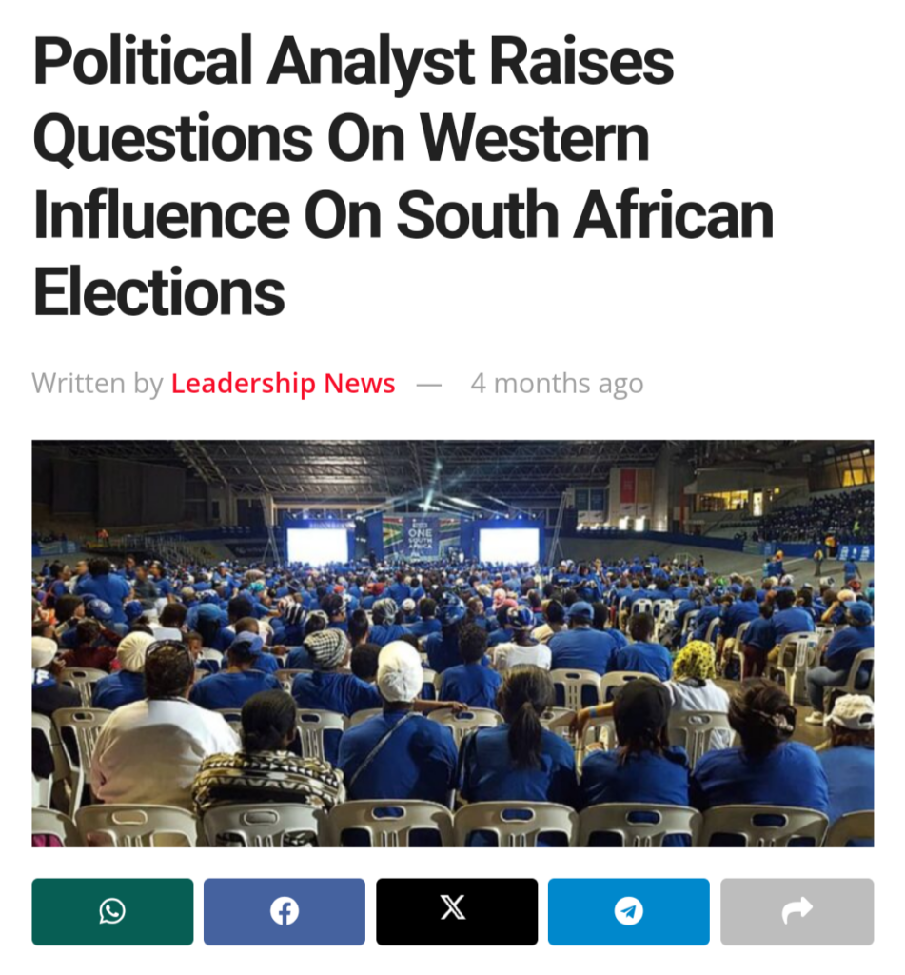
Task: Open the Leadership News author link
Action: [x=283, y=384]
